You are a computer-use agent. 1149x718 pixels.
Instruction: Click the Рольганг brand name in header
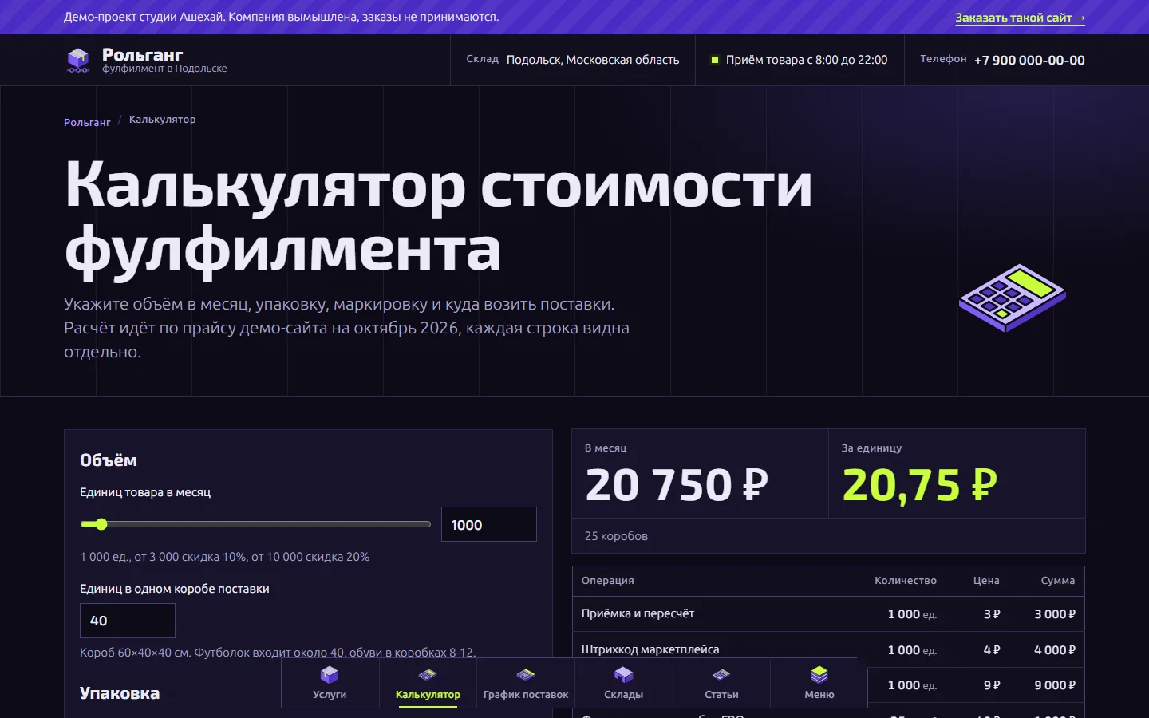[x=143, y=54]
